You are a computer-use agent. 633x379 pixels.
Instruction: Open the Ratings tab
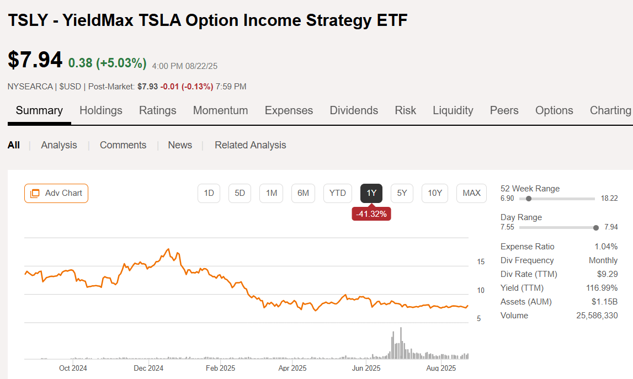(158, 110)
